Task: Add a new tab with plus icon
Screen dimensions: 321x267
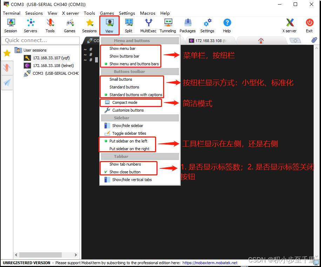Action: tap(295, 41)
